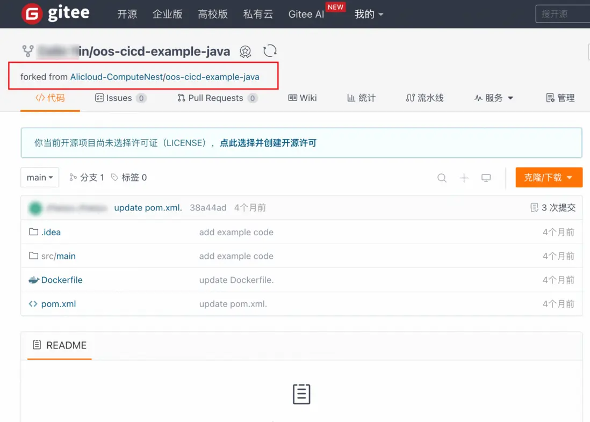This screenshot has height=422, width=590.
Task: Open the Dockerfile file
Action: coord(62,280)
